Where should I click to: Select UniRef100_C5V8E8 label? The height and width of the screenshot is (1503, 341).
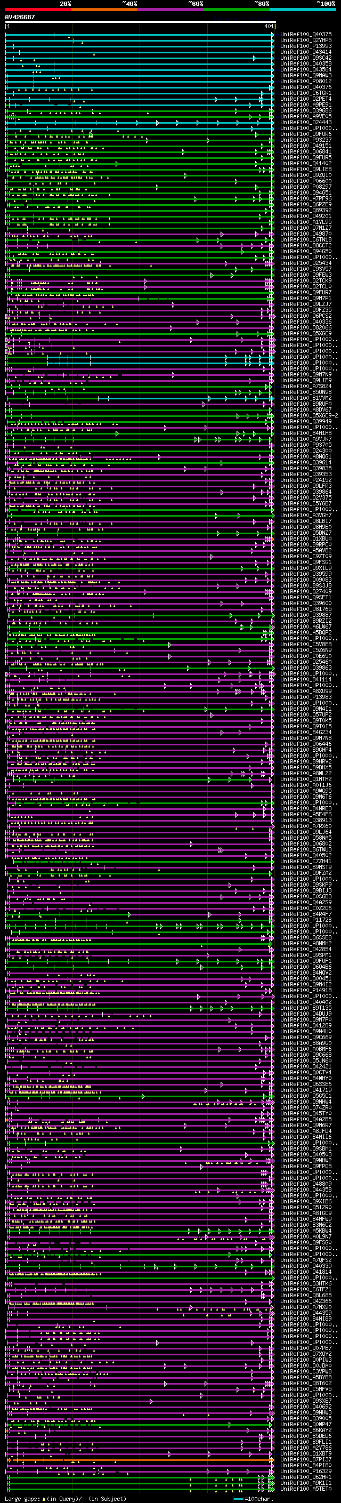tap(306, 644)
